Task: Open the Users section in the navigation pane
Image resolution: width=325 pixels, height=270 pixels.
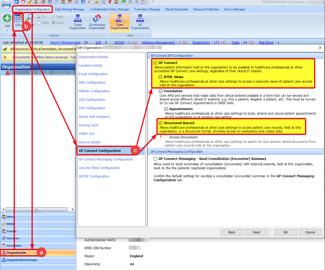Action: 38,217
